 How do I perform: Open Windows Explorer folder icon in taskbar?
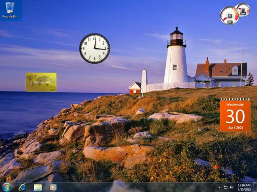click(38, 187)
